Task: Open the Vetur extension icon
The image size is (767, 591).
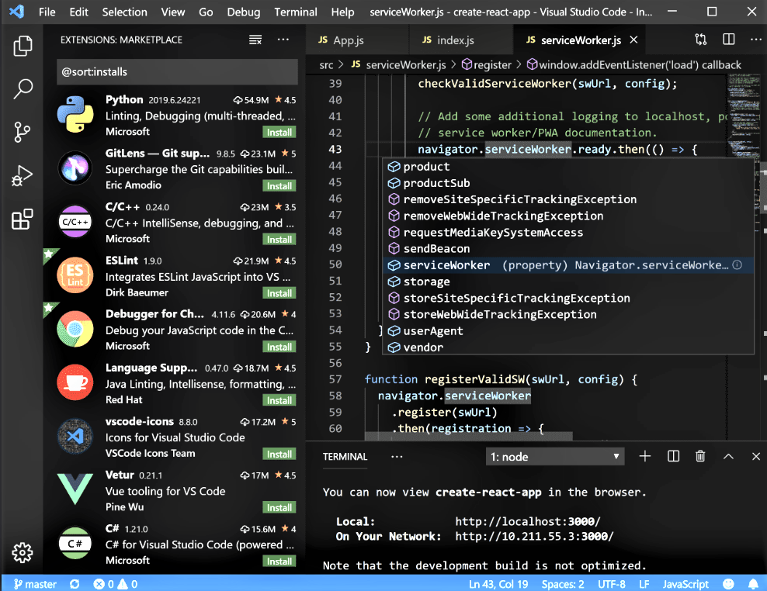Action: 75,489
